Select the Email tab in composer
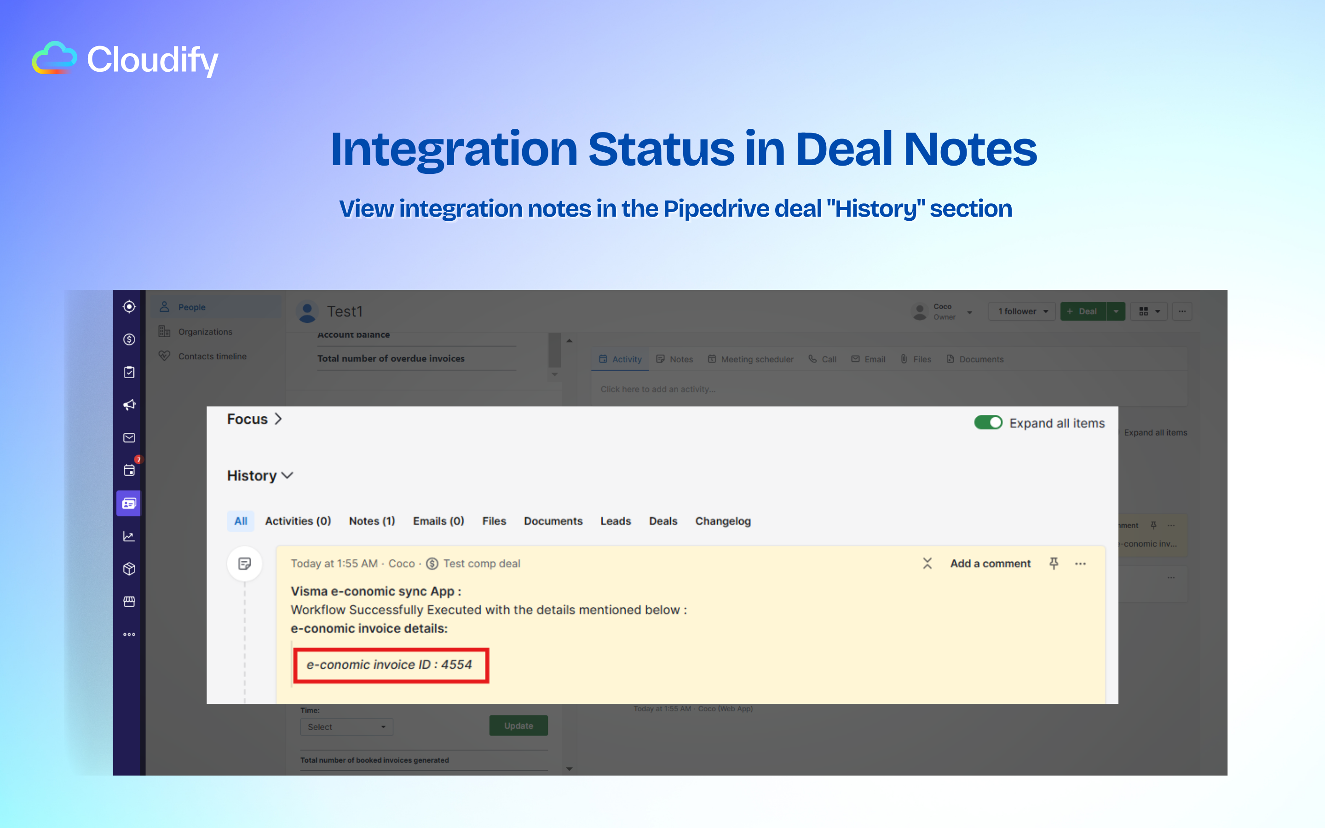Image resolution: width=1325 pixels, height=828 pixels. pos(868,359)
